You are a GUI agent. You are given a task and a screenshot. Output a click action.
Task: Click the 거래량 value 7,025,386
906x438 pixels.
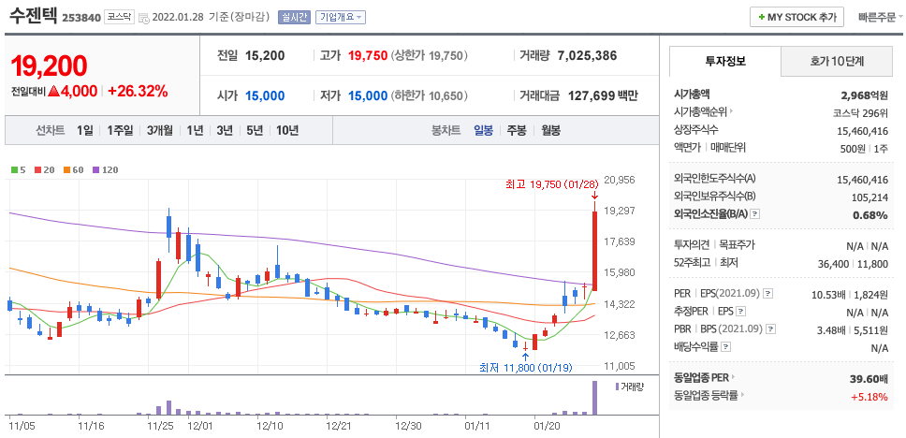pyautogui.click(x=587, y=56)
